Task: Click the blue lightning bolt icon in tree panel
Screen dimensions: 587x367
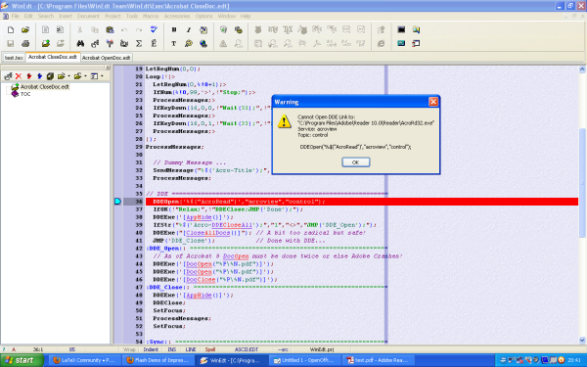Action: pyautogui.click(x=39, y=76)
